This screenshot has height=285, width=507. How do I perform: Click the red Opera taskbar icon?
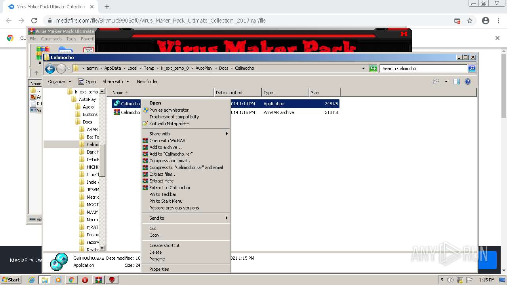(x=85, y=280)
